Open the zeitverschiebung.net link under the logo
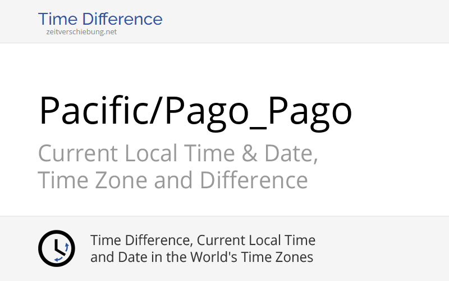The width and height of the screenshot is (449, 281). [81, 32]
